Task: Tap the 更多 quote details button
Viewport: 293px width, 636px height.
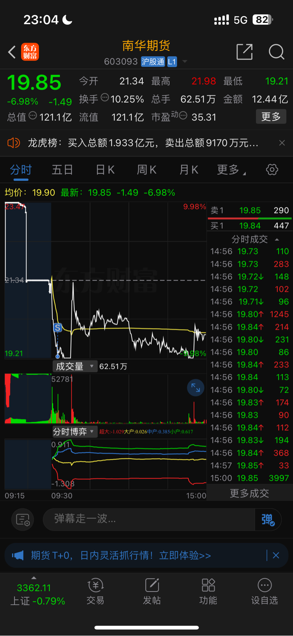Action: (271, 117)
